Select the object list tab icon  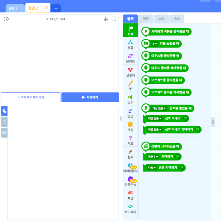[4, 111]
